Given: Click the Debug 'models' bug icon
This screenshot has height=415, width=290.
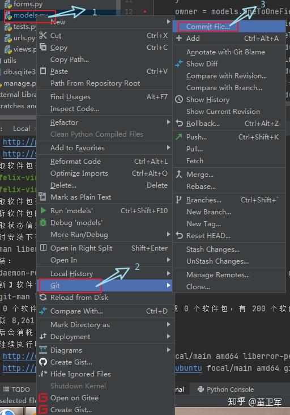Looking at the screenshot, I should (43, 222).
